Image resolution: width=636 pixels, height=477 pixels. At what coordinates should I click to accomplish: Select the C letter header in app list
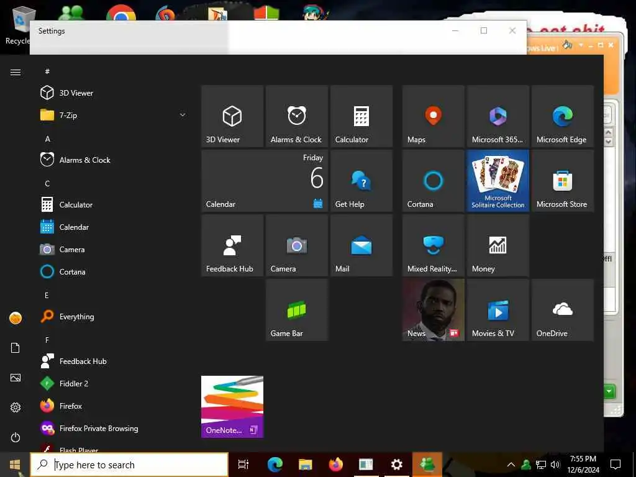[x=47, y=183]
